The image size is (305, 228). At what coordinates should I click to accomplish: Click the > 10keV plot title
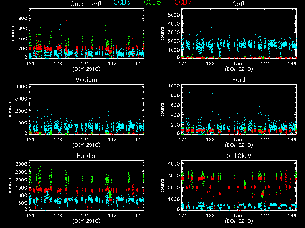239,156
